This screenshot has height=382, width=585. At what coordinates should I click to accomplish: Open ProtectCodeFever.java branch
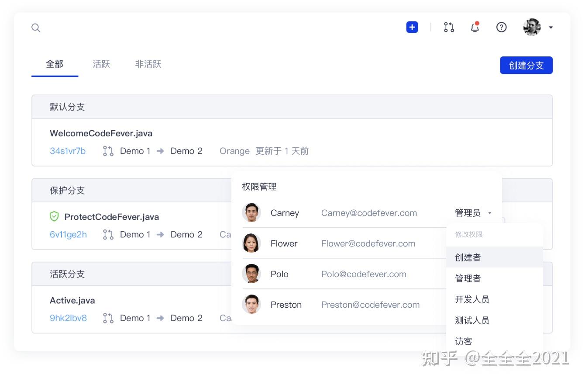(x=111, y=217)
